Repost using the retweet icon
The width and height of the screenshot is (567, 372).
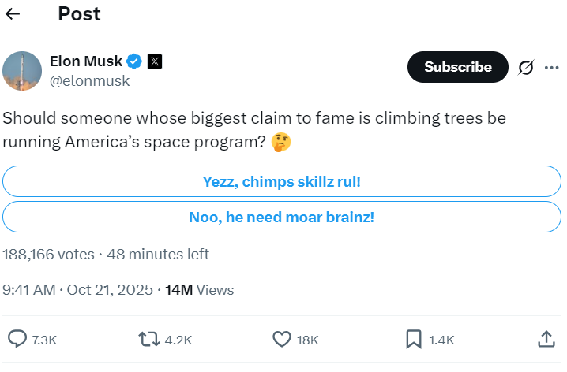(149, 340)
